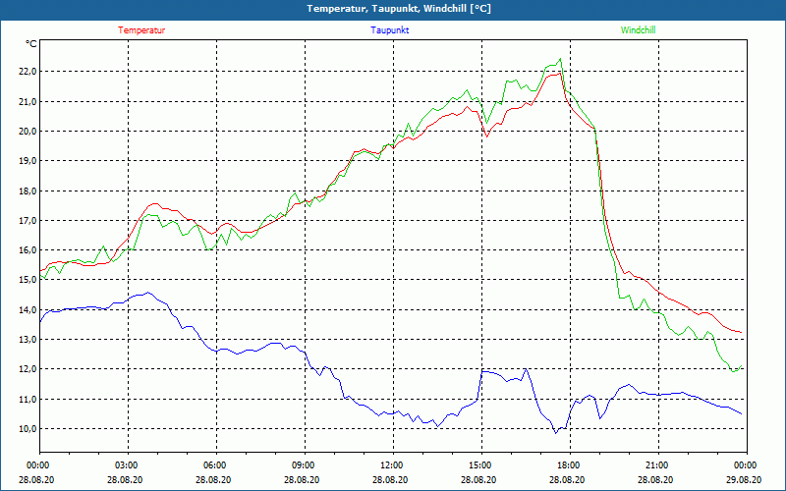Viewport: 786px width, 491px height.
Task: Click the 10,0 y-axis value
Action: pyautogui.click(x=28, y=428)
